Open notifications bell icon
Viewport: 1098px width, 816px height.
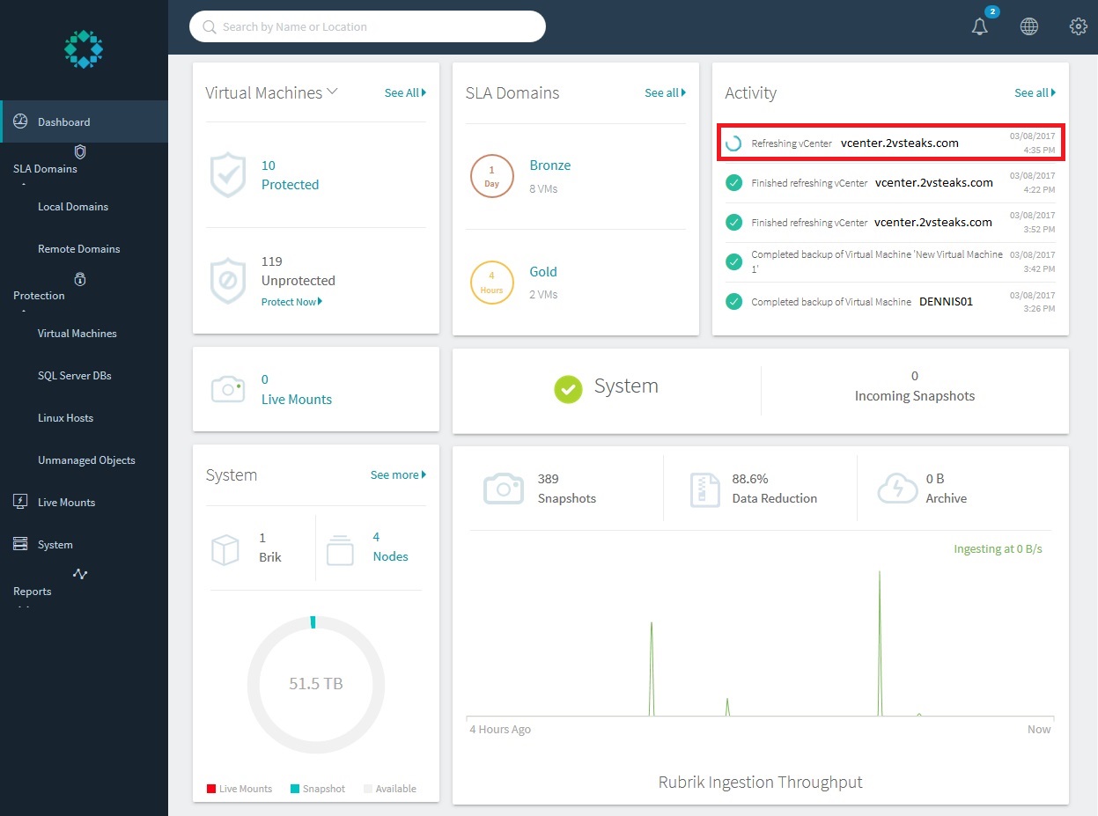980,27
